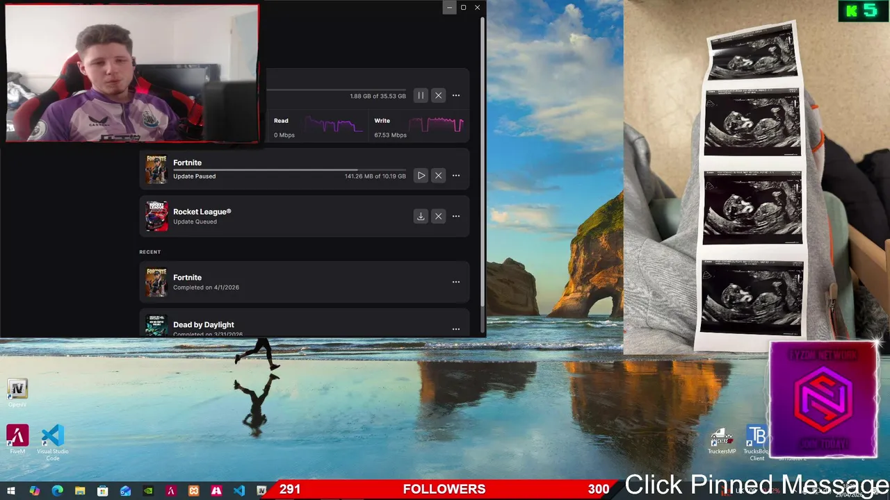Click the '0 Mbps' read speed value
The width and height of the screenshot is (890, 500).
[x=284, y=135]
